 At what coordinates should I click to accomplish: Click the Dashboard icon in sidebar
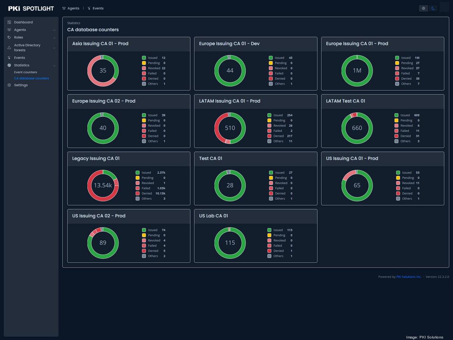pyautogui.click(x=9, y=22)
